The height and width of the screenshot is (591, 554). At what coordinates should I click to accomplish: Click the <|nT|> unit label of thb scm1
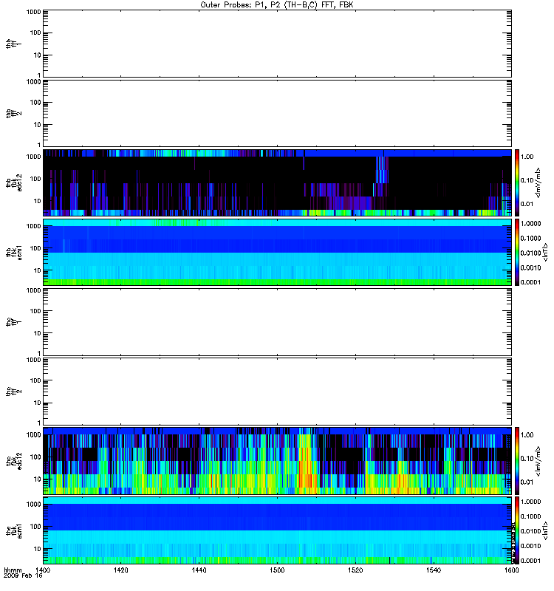(x=545, y=252)
